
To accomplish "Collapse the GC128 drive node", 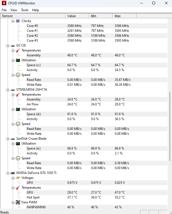I will click(x=8, y=46).
